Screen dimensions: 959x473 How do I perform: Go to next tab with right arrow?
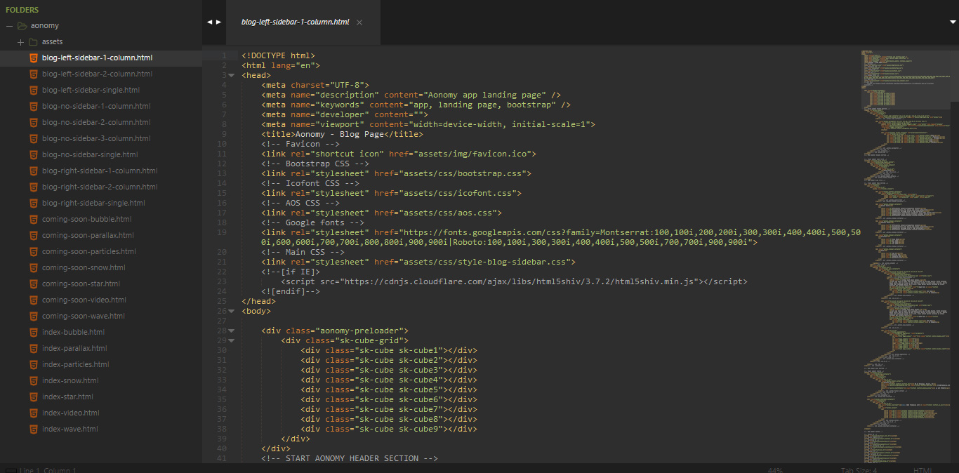[218, 22]
